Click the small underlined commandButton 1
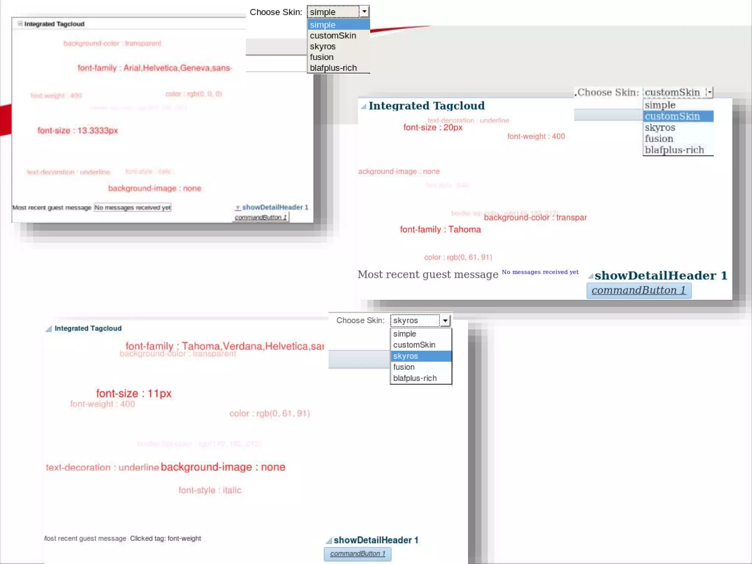The width and height of the screenshot is (752, 564). 260,217
